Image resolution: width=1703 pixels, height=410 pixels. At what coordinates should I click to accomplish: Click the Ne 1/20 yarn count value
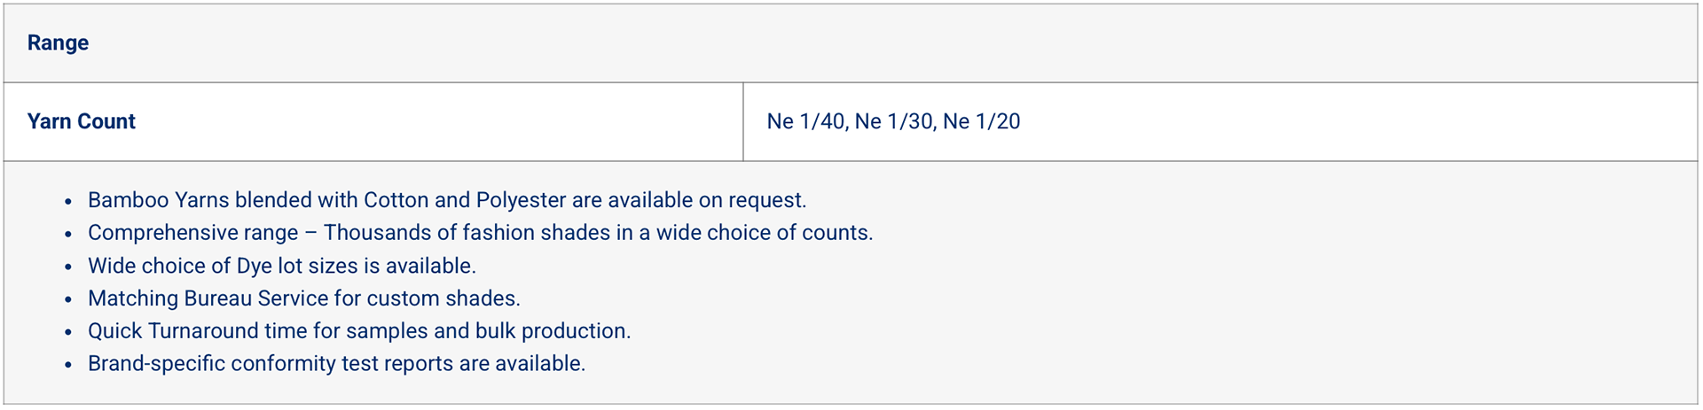coord(982,121)
